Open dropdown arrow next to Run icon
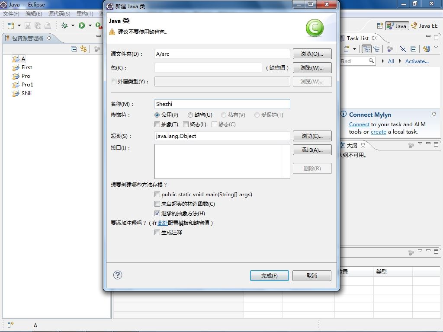This screenshot has height=332, width=443. click(90, 26)
